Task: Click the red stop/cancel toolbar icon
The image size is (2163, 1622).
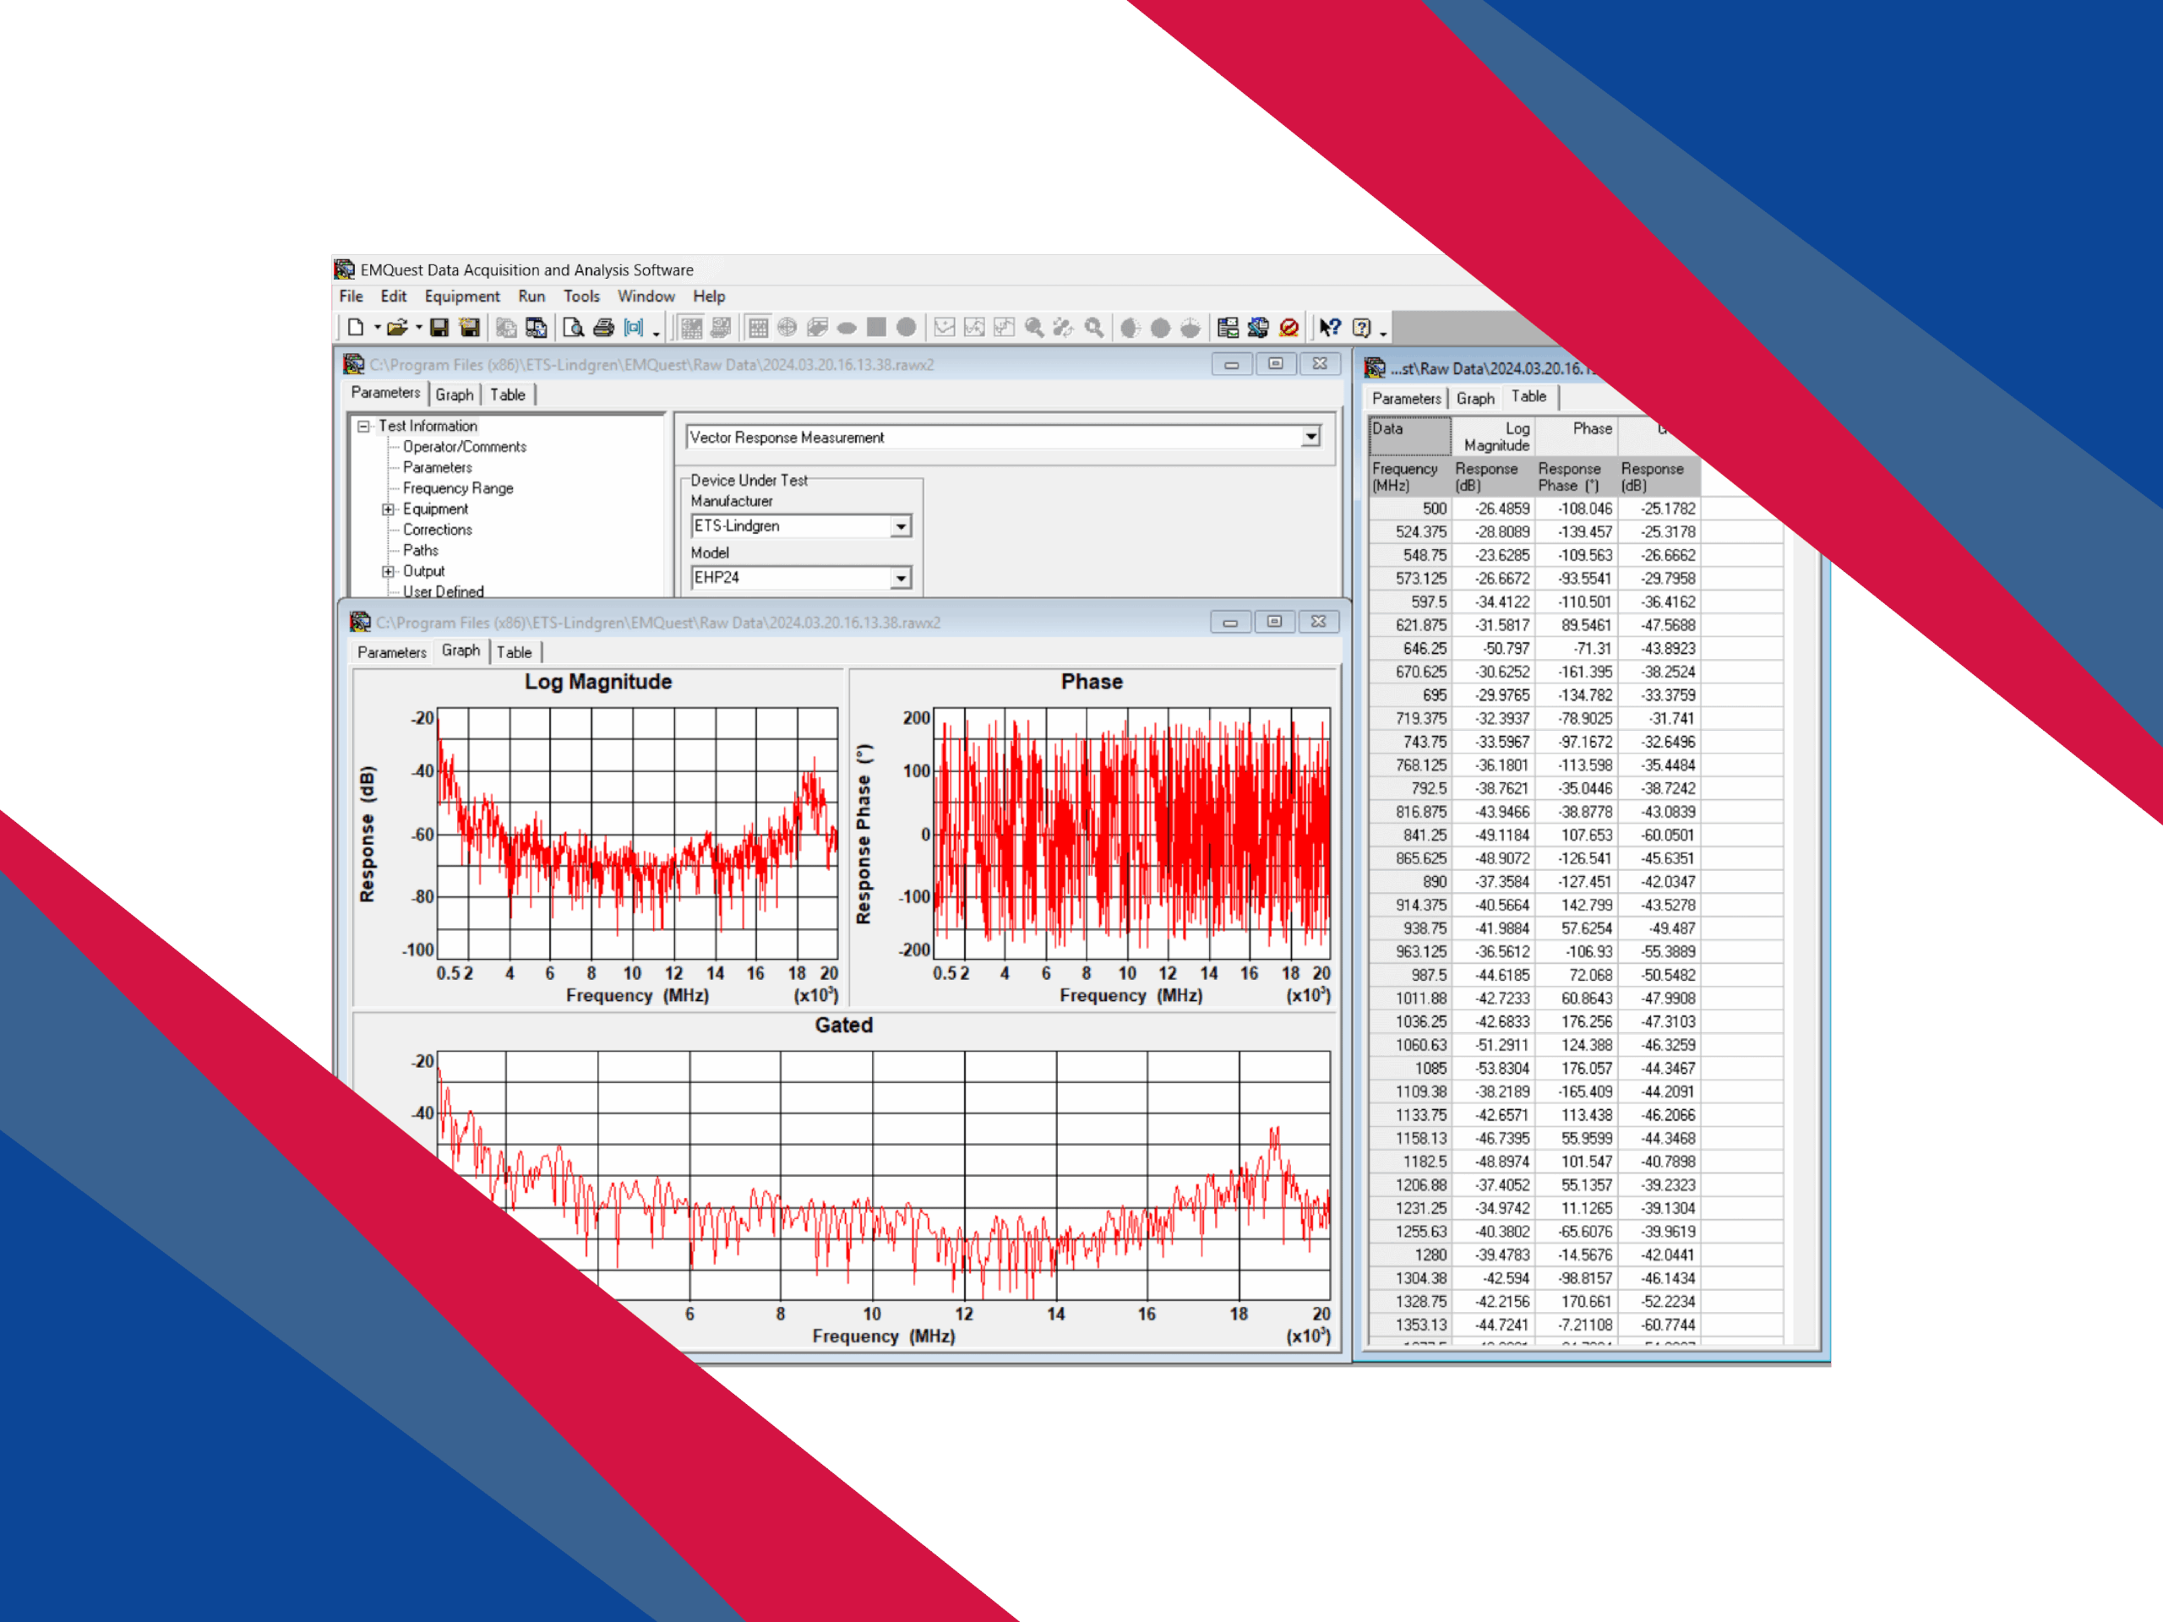Action: click(1289, 328)
